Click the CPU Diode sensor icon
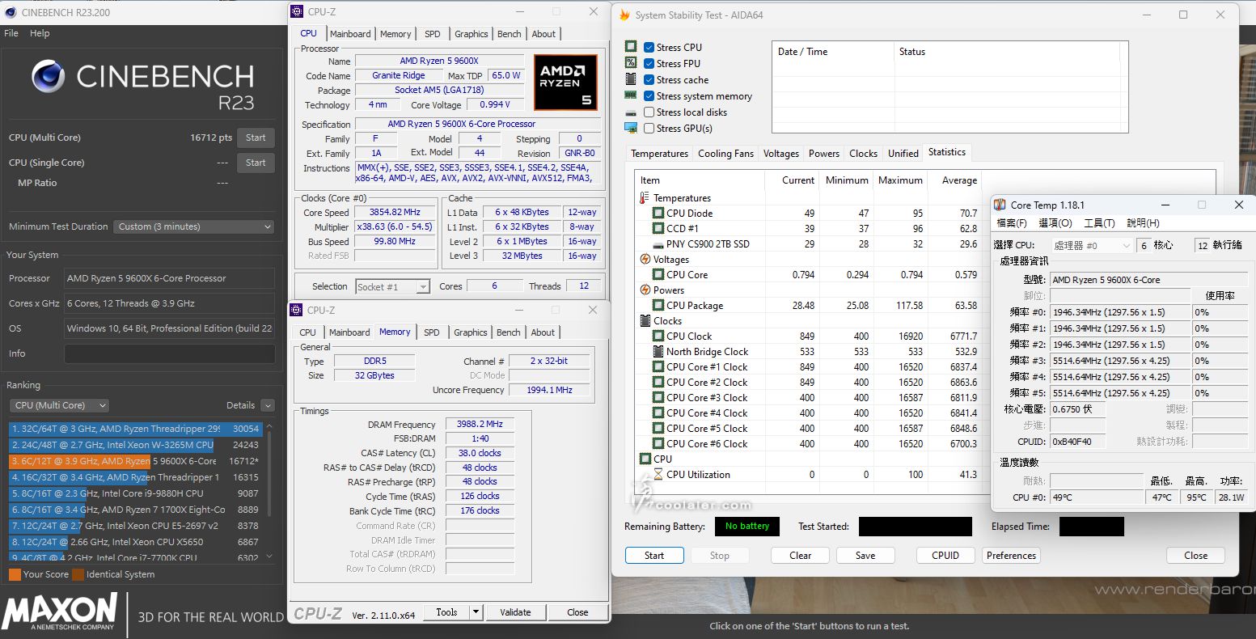This screenshot has width=1256, height=639. [658, 214]
